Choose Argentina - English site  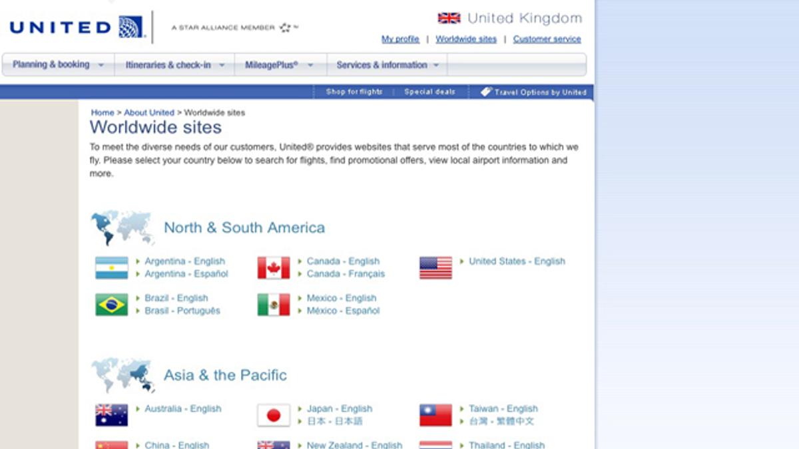pos(185,261)
